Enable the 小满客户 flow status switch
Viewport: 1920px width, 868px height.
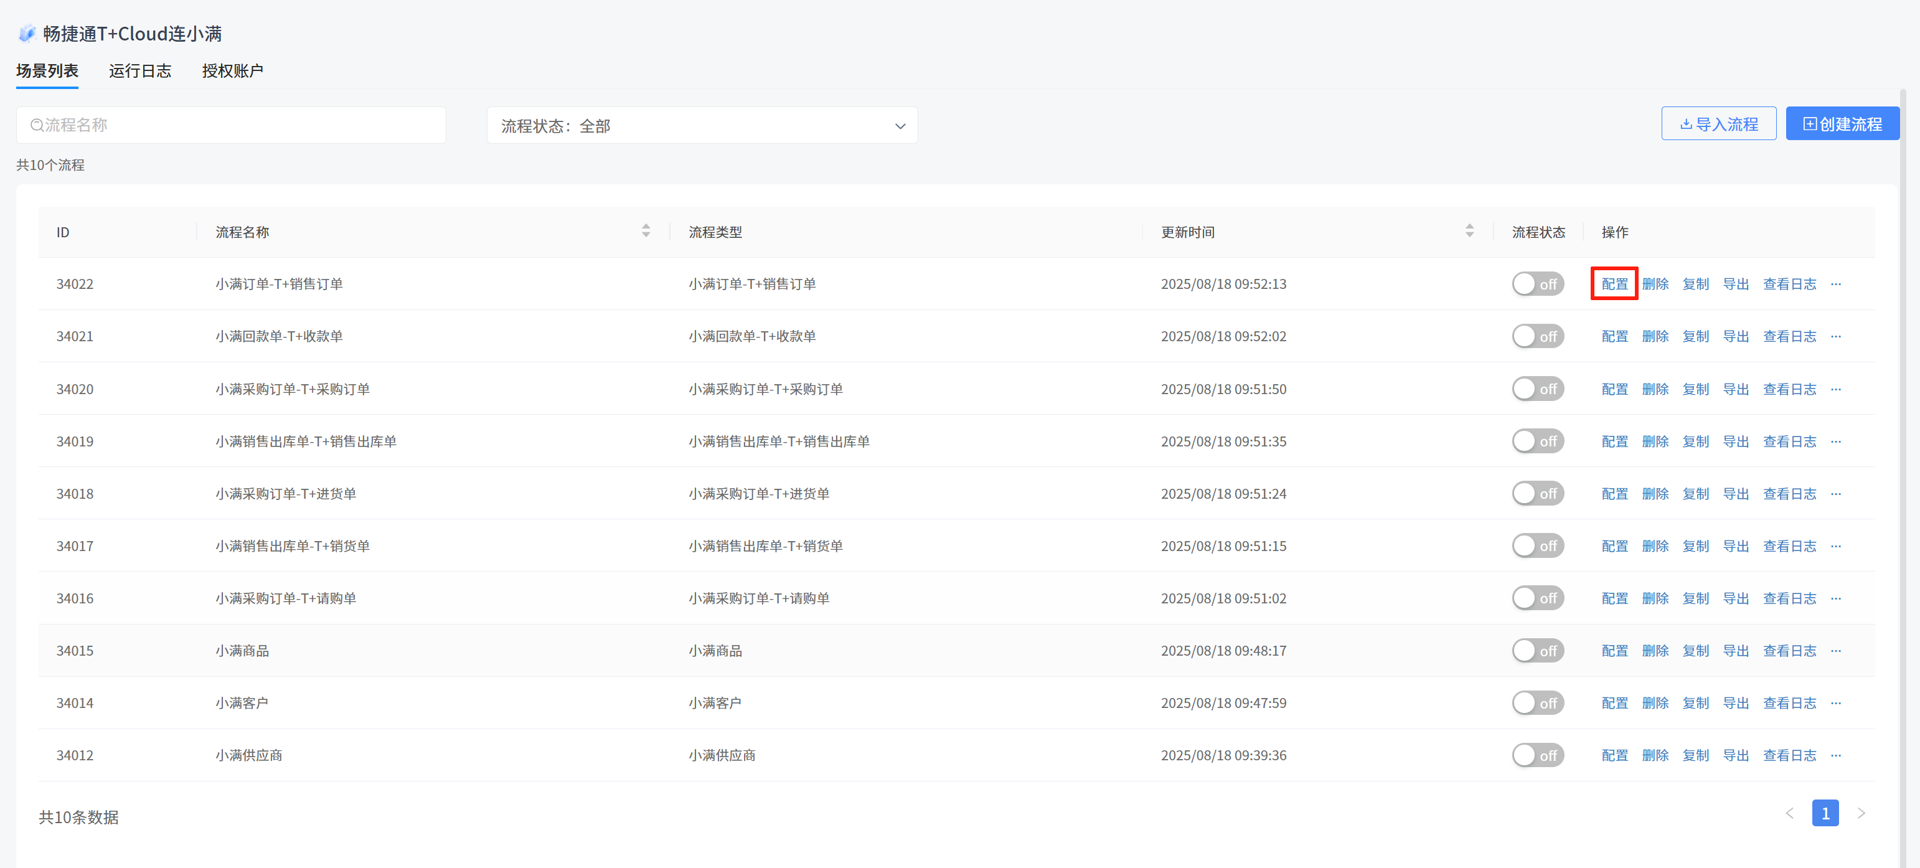click(x=1537, y=702)
